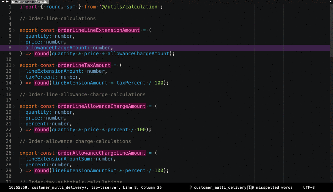Select the order-calculations.ts tab

click(x=29, y=1)
